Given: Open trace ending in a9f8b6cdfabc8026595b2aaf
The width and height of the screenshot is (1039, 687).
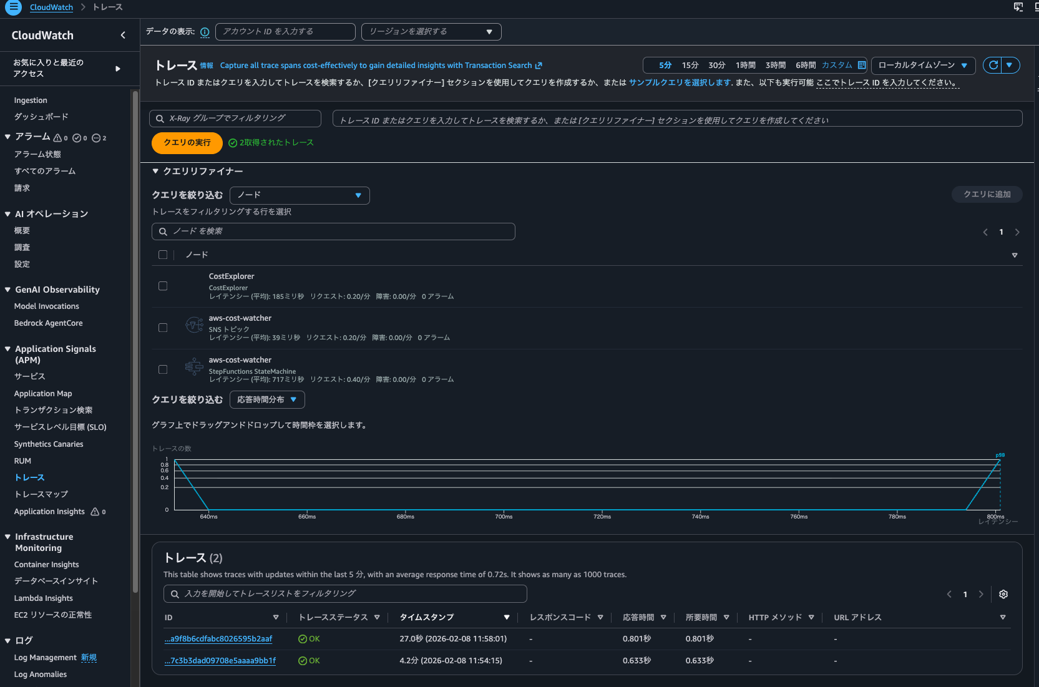Looking at the screenshot, I should click(x=218, y=639).
